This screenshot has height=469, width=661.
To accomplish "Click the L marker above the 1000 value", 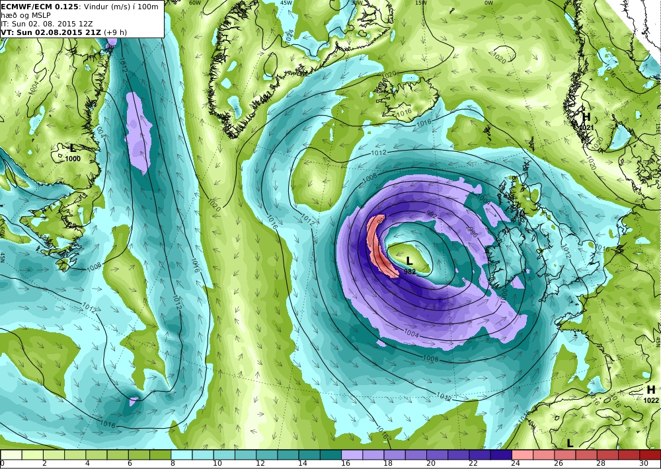I will point(73,149).
